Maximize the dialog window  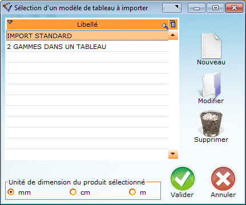[x=215, y=8]
